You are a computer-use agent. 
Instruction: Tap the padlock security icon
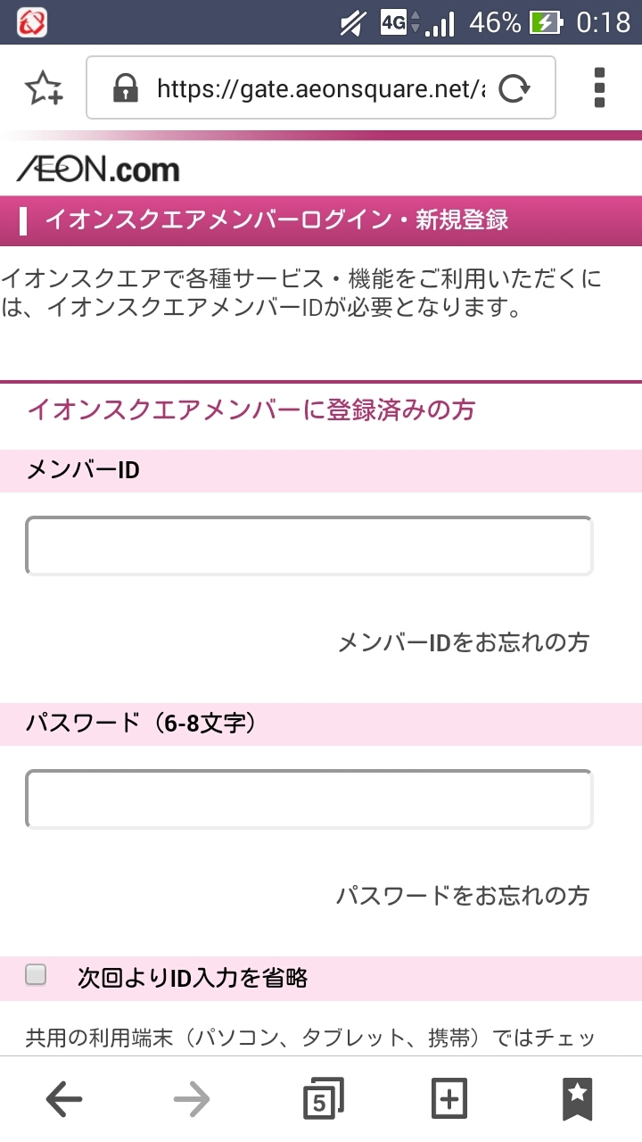126,88
